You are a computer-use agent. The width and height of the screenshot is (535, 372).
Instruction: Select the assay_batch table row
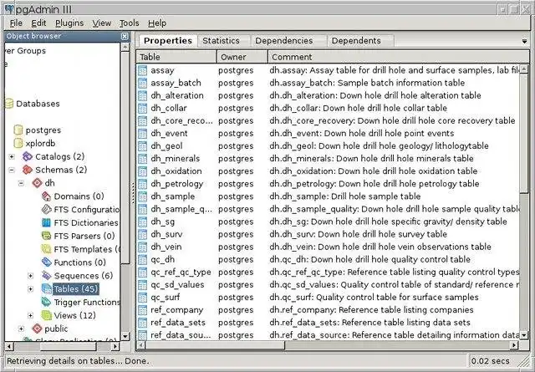pyautogui.click(x=328, y=83)
